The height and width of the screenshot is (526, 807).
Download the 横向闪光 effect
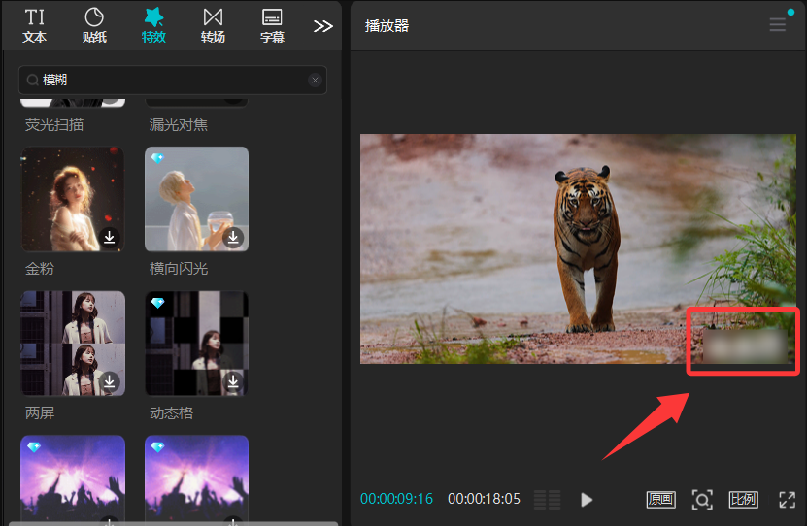tap(233, 238)
